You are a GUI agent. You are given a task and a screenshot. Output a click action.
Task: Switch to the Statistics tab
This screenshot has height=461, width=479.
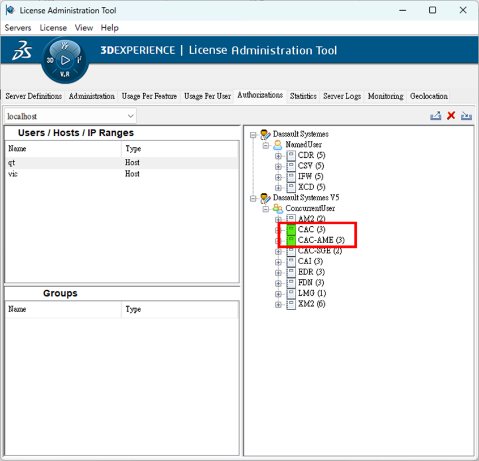[x=303, y=96]
